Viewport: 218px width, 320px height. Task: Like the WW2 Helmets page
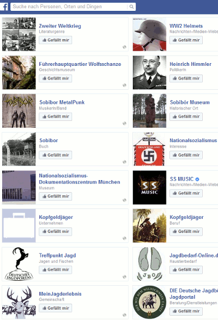pyautogui.click(x=186, y=40)
